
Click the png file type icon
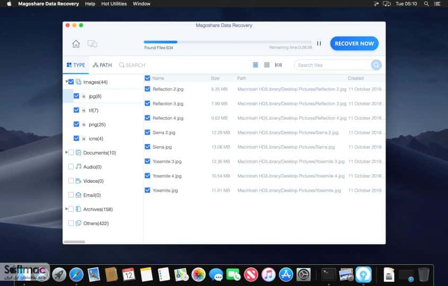tap(84, 125)
